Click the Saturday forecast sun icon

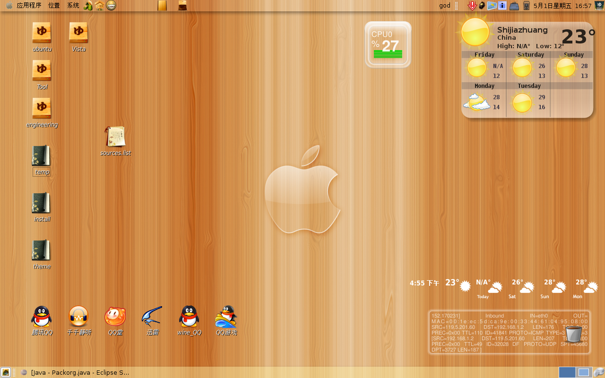[522, 68]
